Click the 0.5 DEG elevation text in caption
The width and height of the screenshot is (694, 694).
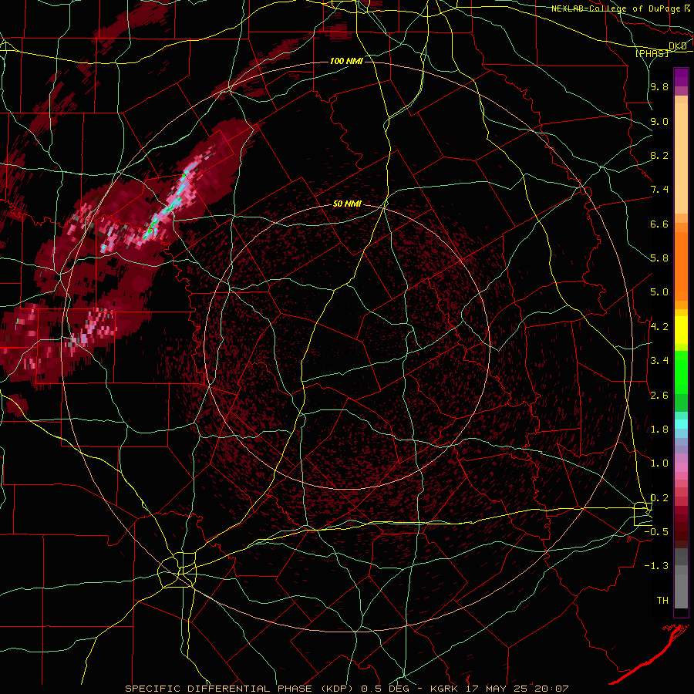tap(385, 689)
